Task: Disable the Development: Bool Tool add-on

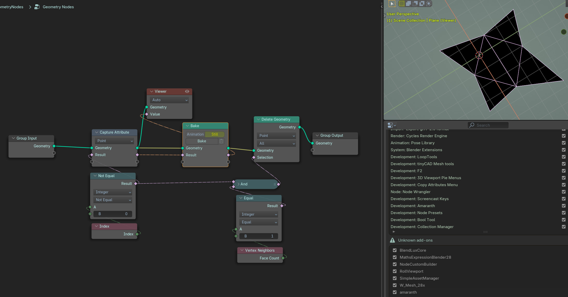Action: coord(564,220)
